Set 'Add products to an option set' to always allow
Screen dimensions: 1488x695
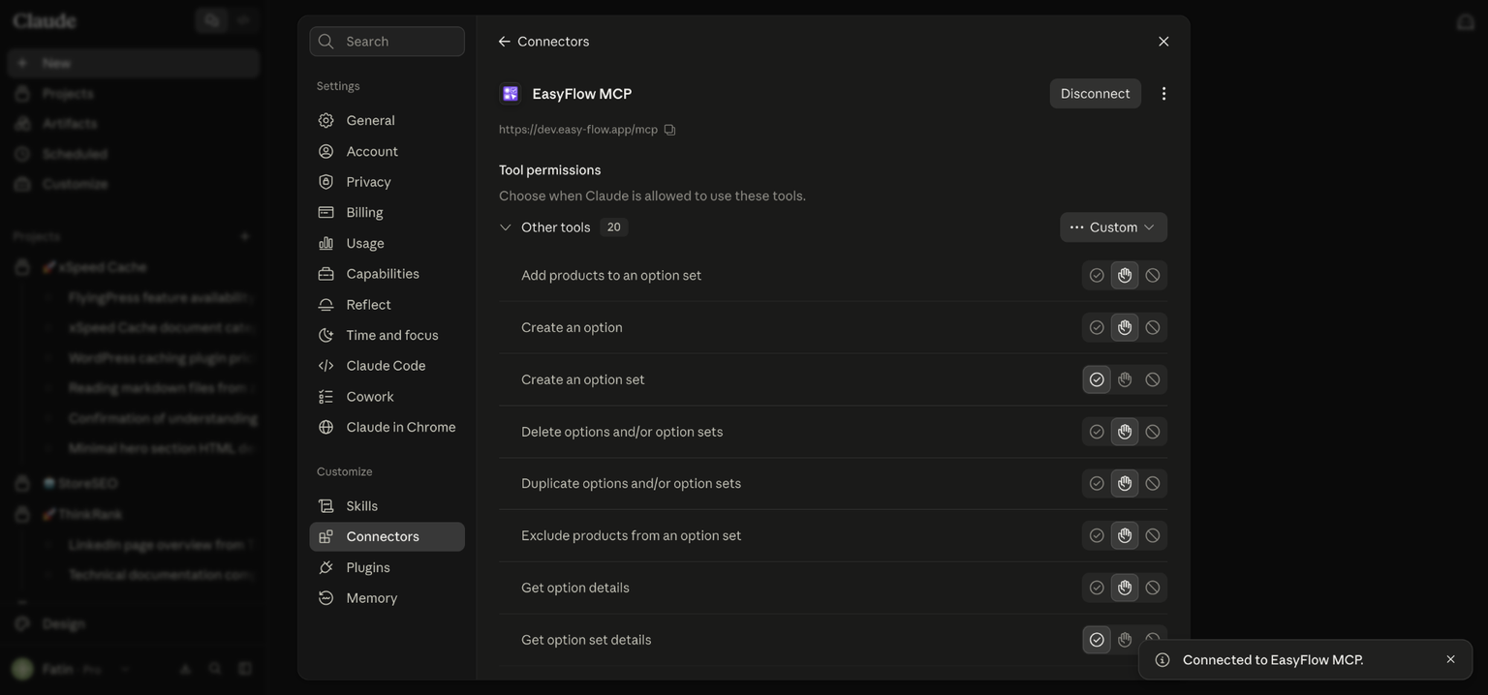tap(1097, 276)
